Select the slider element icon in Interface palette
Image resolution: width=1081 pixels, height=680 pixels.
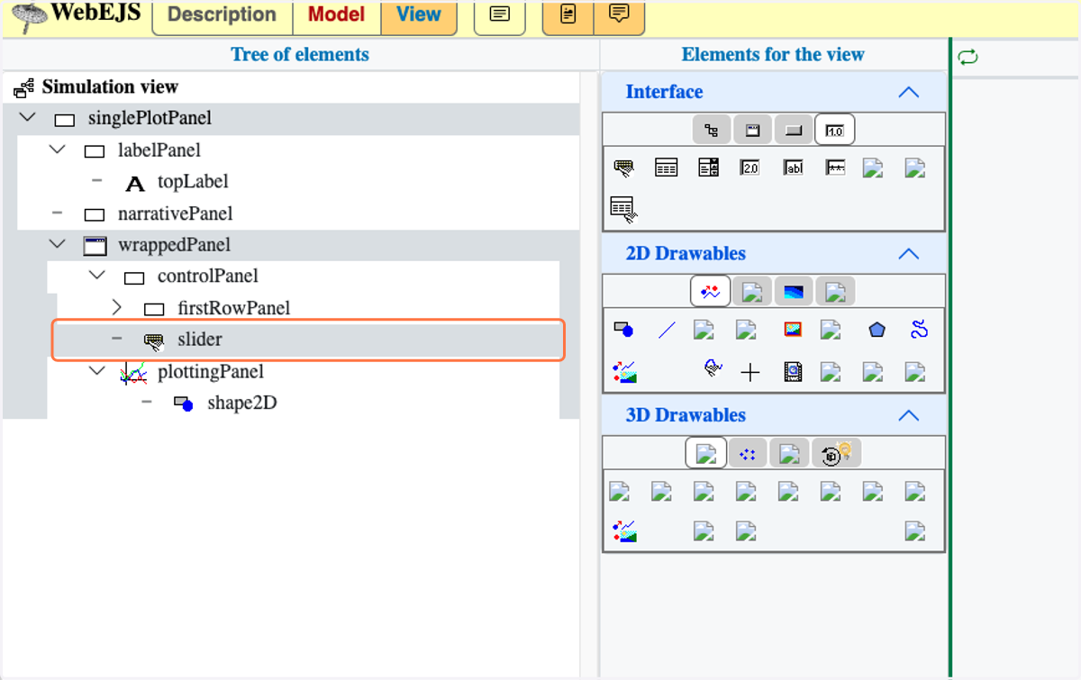[x=623, y=168]
